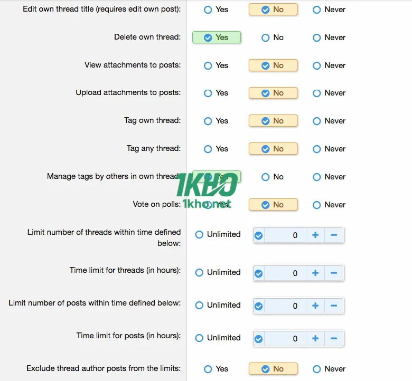Increase the post limit number with plus

coord(315,306)
